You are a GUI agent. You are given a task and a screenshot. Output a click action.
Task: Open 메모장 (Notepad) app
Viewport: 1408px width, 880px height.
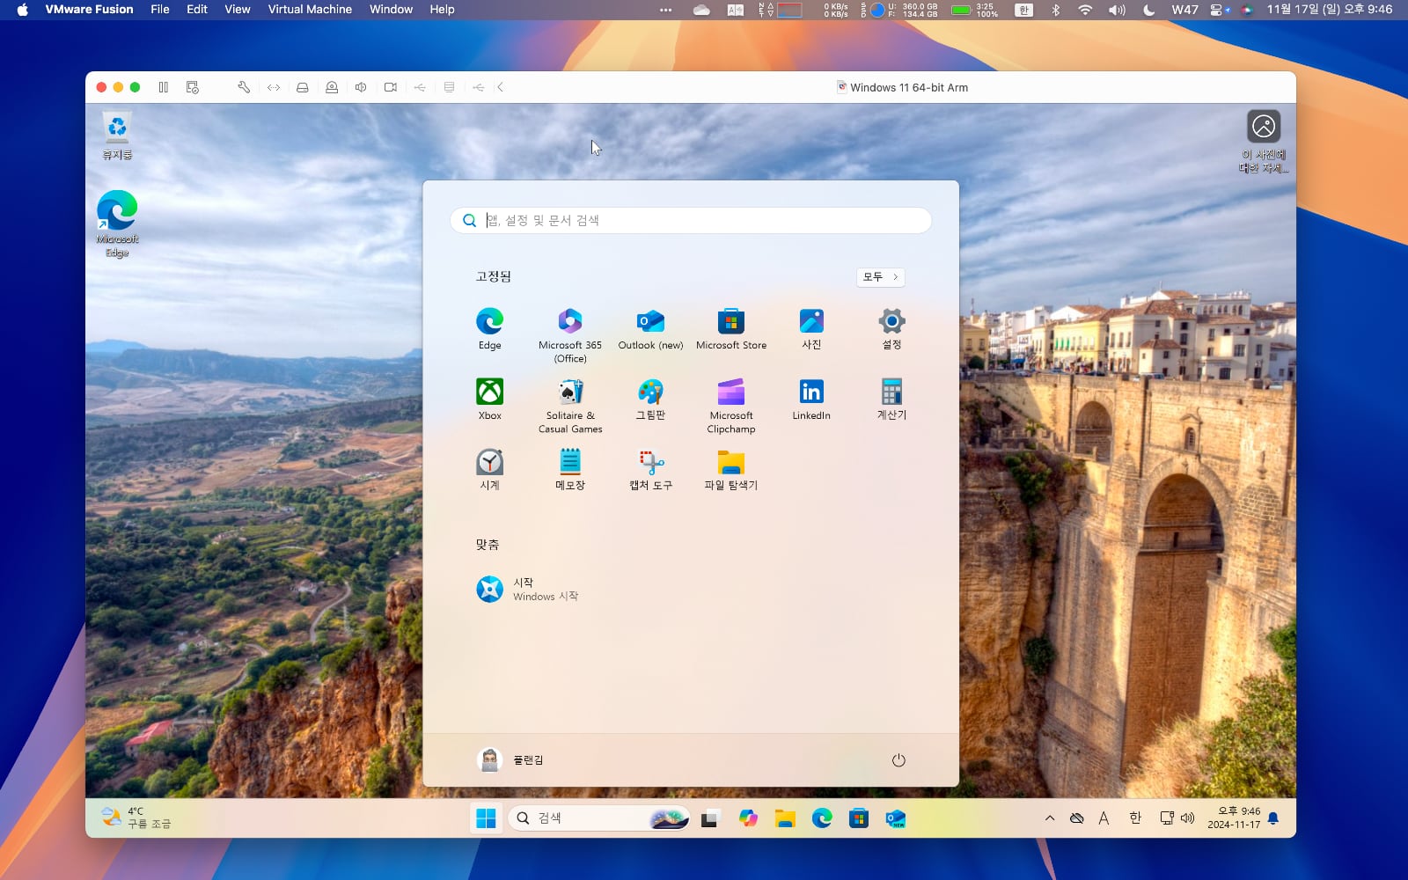click(570, 469)
